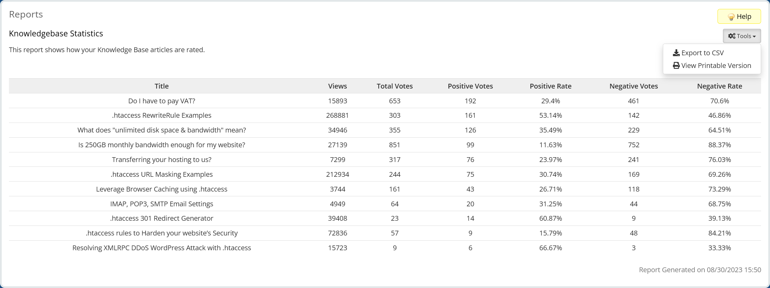Image resolution: width=770 pixels, height=288 pixels.
Task: Click the Negative Votes column header
Action: tap(633, 86)
